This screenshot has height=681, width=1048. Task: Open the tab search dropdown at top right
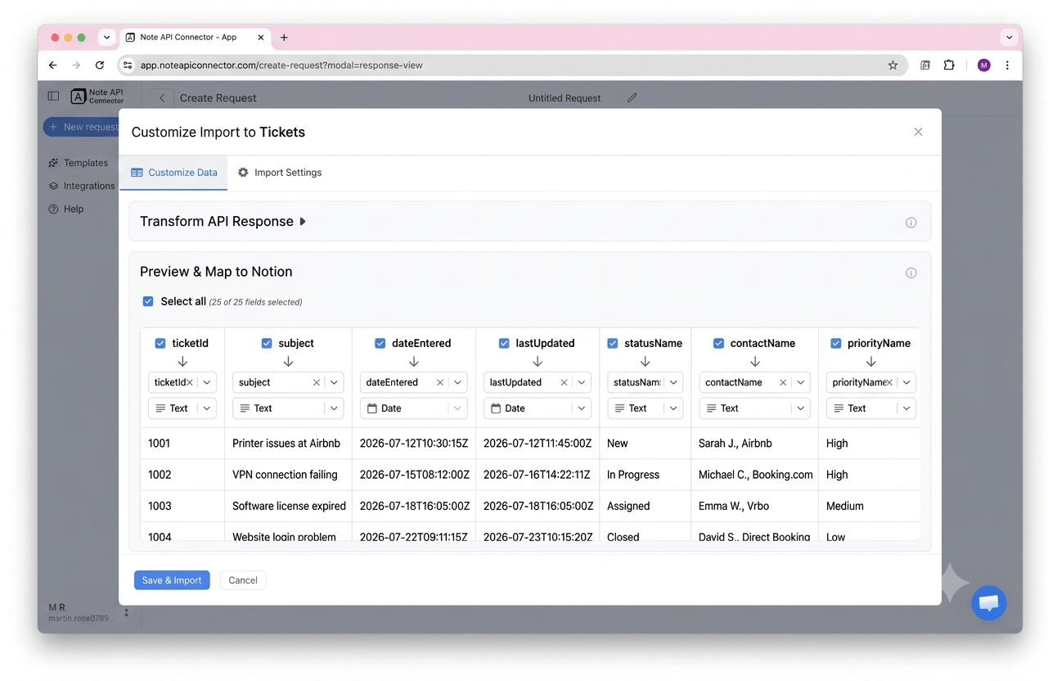point(1010,38)
